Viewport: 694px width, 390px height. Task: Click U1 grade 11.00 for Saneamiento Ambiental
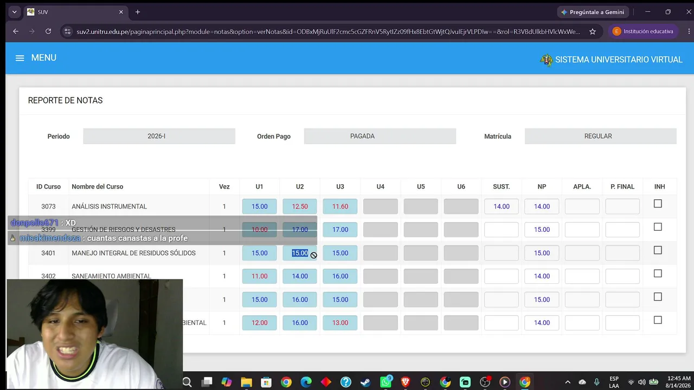point(259,276)
